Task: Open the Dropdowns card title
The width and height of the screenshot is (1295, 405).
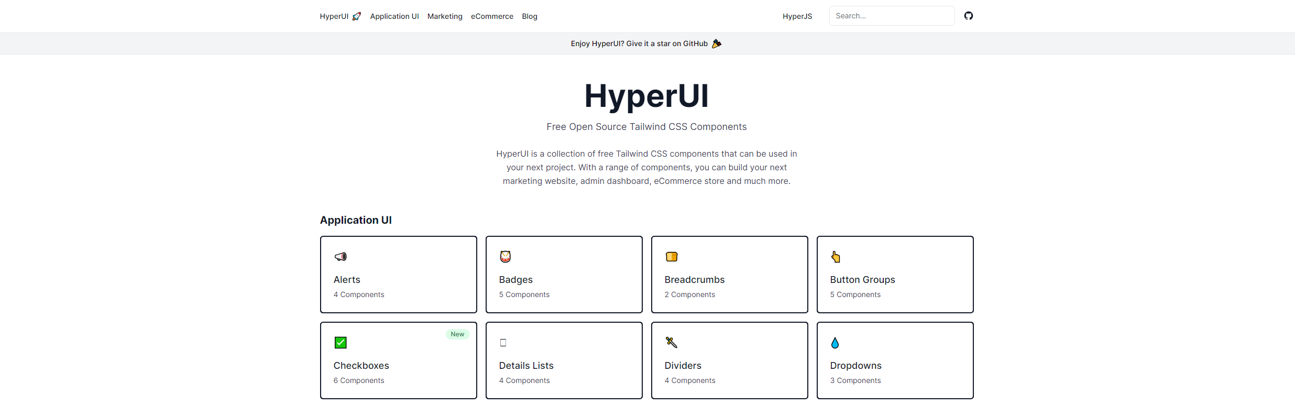Action: point(855,366)
